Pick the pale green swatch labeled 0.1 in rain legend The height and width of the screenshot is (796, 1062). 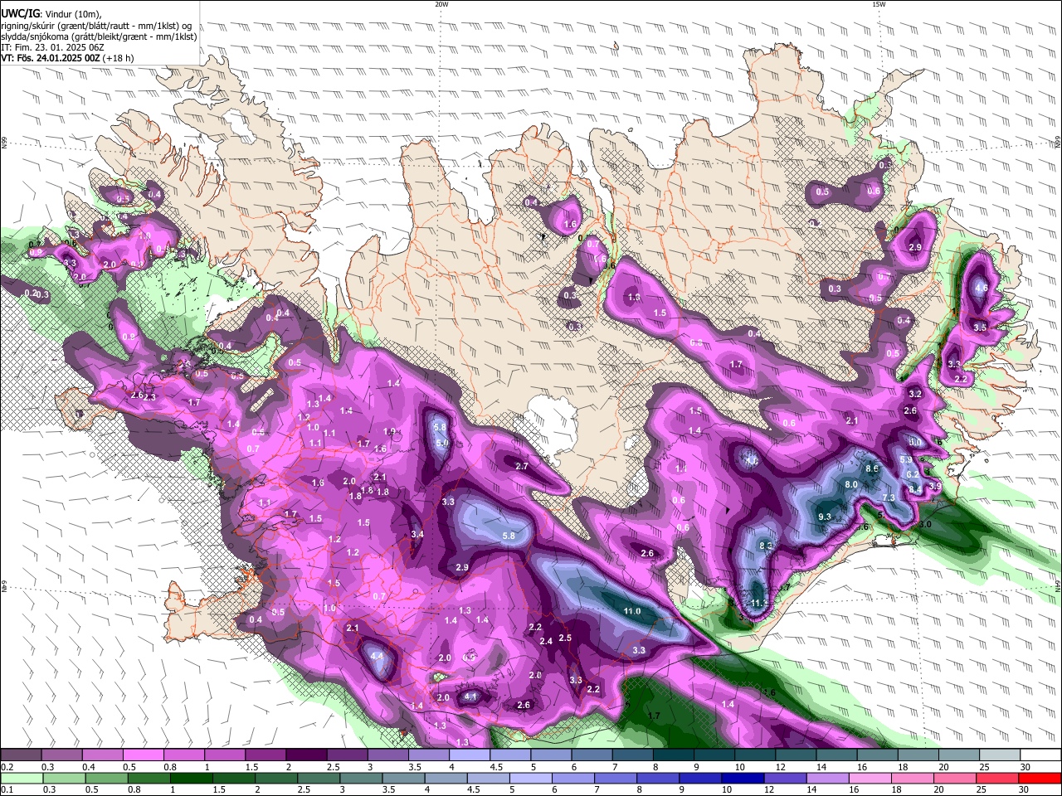(21, 779)
